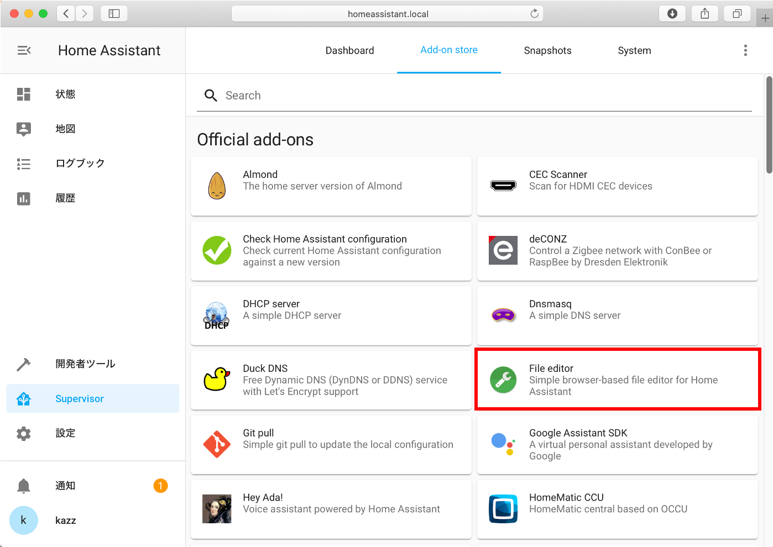This screenshot has height=547, width=773.
Task: Click the Hey Ada! portrait thumbnail
Action: (x=217, y=509)
